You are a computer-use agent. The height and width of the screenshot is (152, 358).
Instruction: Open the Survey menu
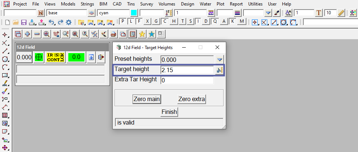[147, 4]
